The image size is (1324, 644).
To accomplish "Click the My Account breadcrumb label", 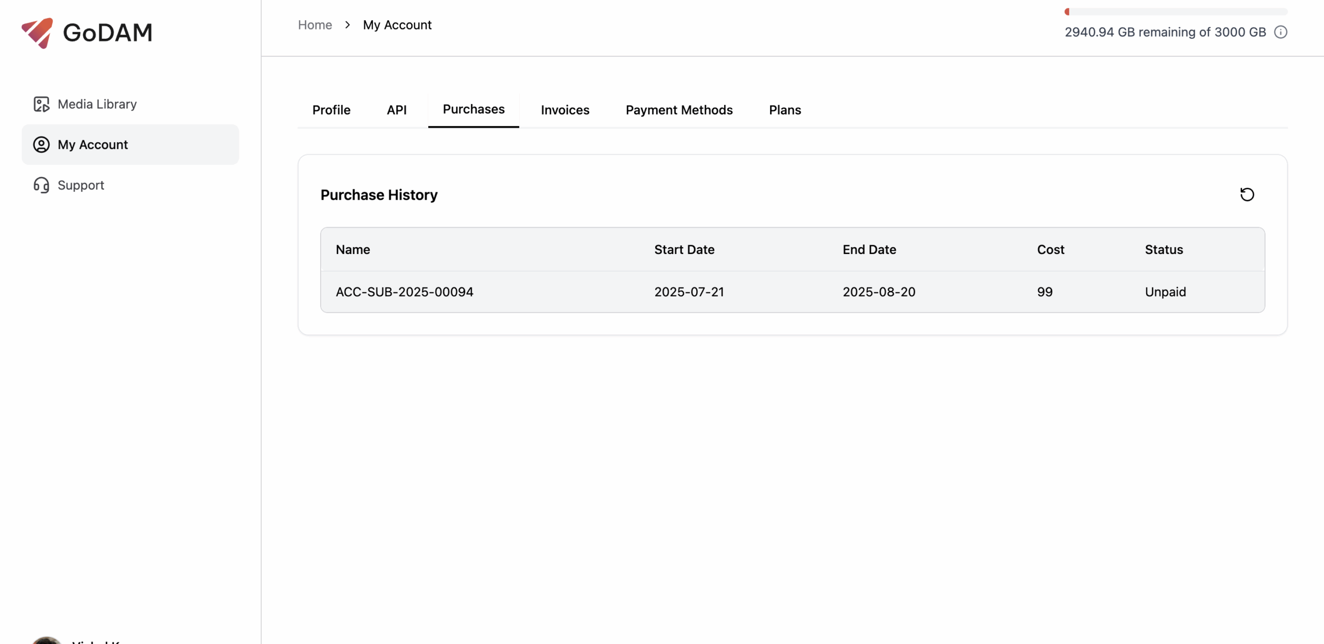I will point(397,25).
